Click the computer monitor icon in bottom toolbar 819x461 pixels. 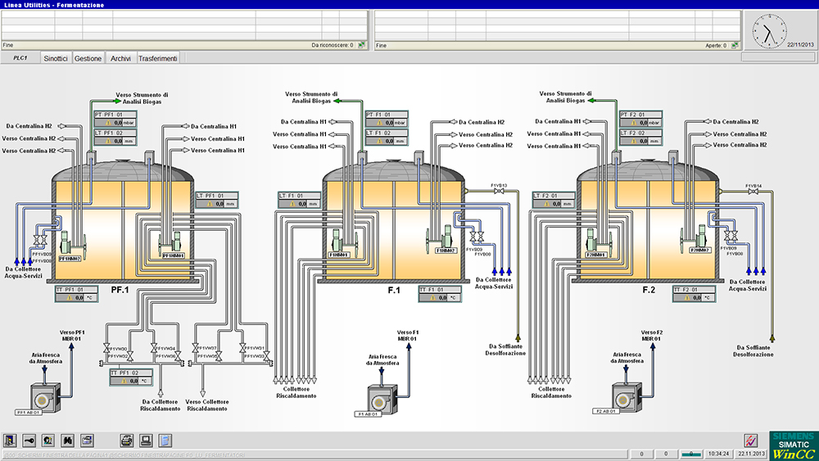(146, 440)
